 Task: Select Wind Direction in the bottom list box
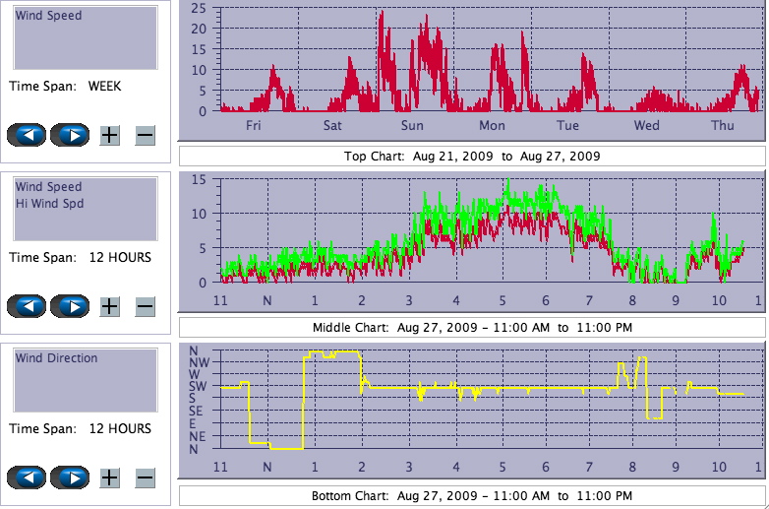click(x=56, y=358)
